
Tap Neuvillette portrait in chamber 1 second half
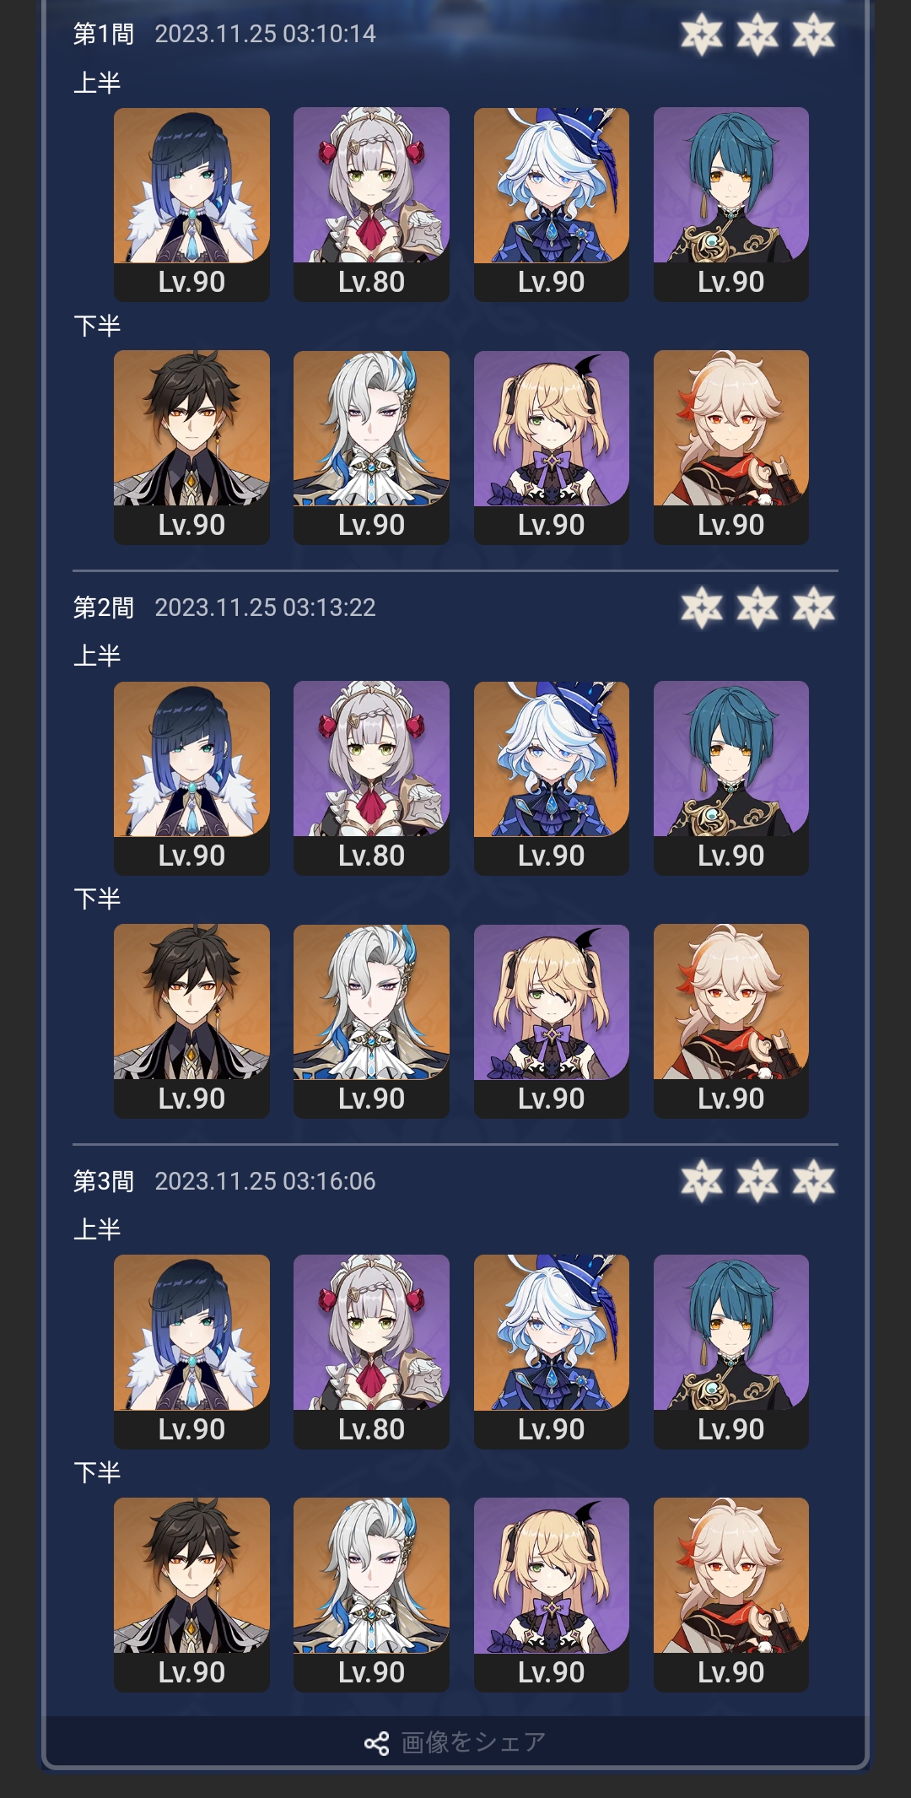(x=371, y=447)
